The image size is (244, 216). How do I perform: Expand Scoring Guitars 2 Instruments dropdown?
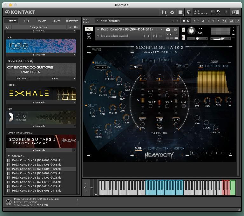point(74,150)
